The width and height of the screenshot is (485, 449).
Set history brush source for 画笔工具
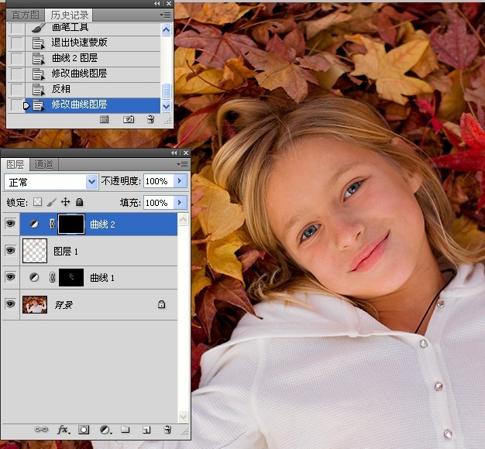[17, 28]
